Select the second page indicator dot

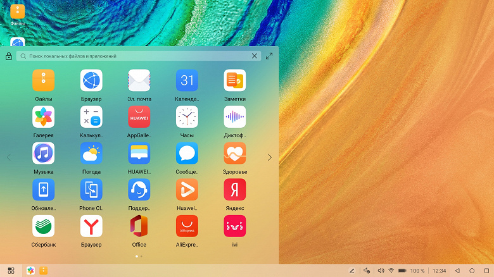141,256
